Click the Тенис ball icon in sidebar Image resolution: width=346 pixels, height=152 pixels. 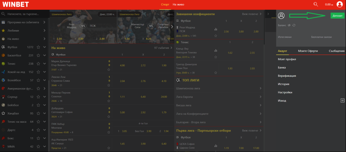point(3,64)
